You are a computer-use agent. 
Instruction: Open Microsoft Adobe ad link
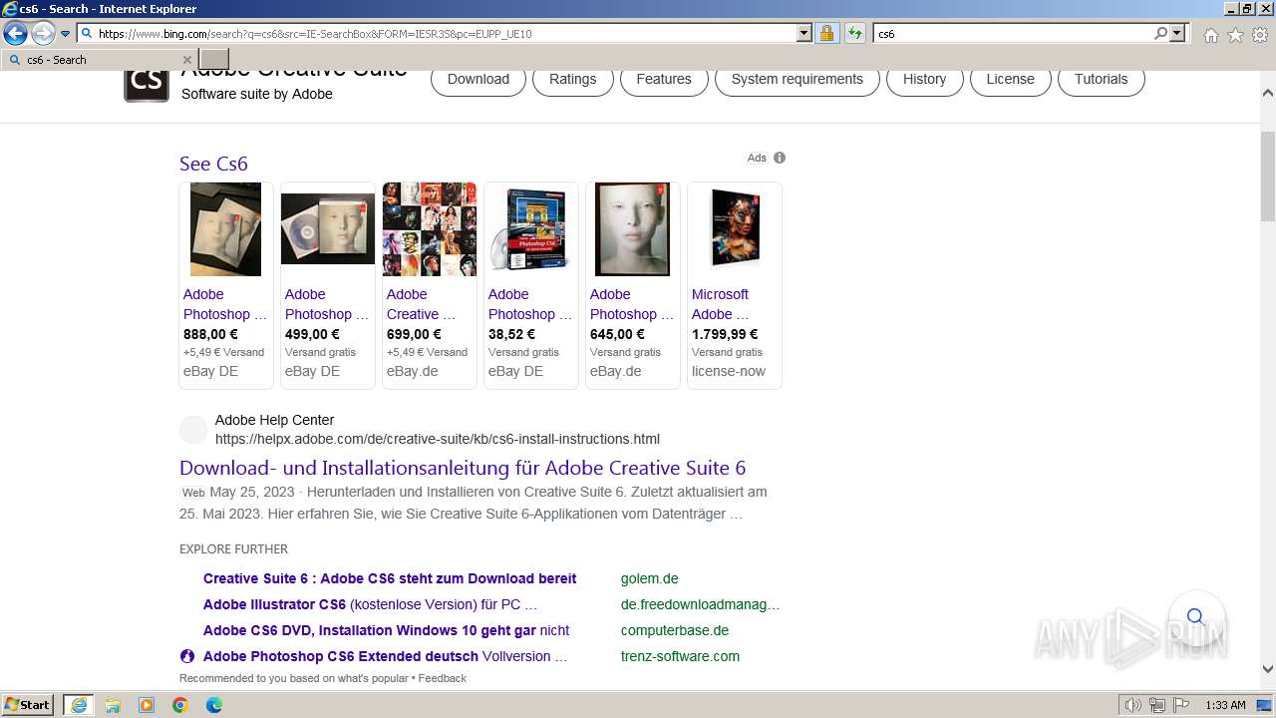[x=720, y=304]
